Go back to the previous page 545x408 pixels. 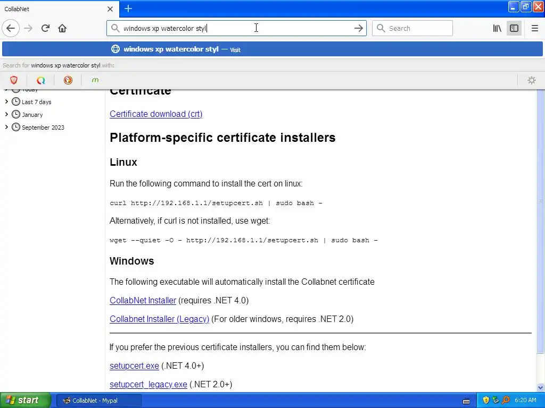(11, 28)
